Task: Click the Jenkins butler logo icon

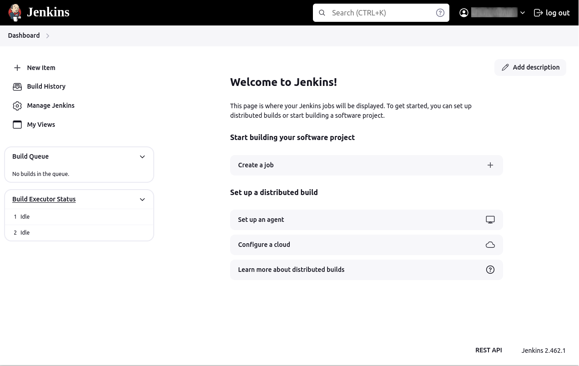Action: [15, 12]
